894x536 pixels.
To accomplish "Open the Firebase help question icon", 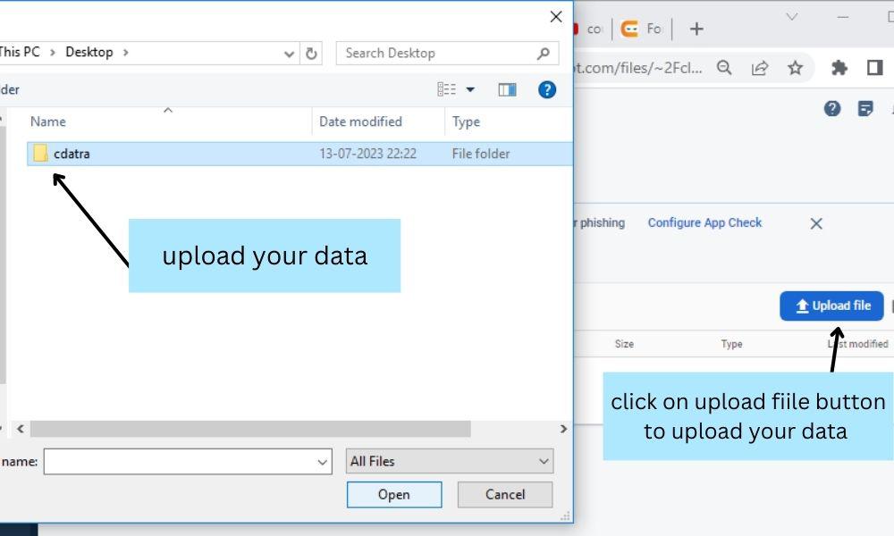I will 831,108.
